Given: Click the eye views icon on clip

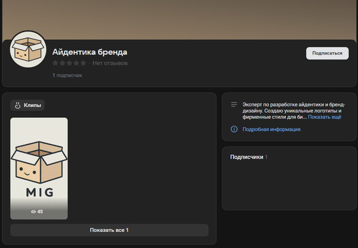Looking at the screenshot, I should [33, 212].
